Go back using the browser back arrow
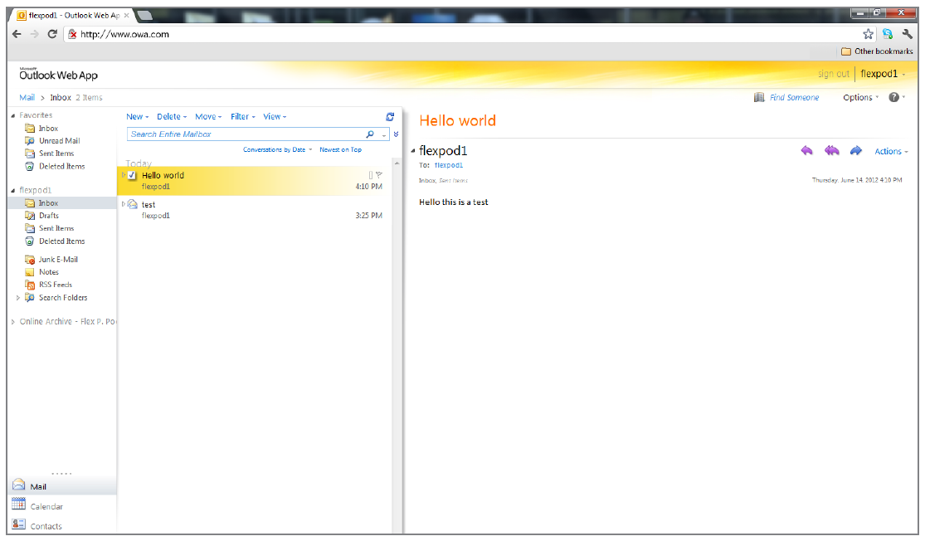Viewport: 925px width, 541px height. coord(17,34)
